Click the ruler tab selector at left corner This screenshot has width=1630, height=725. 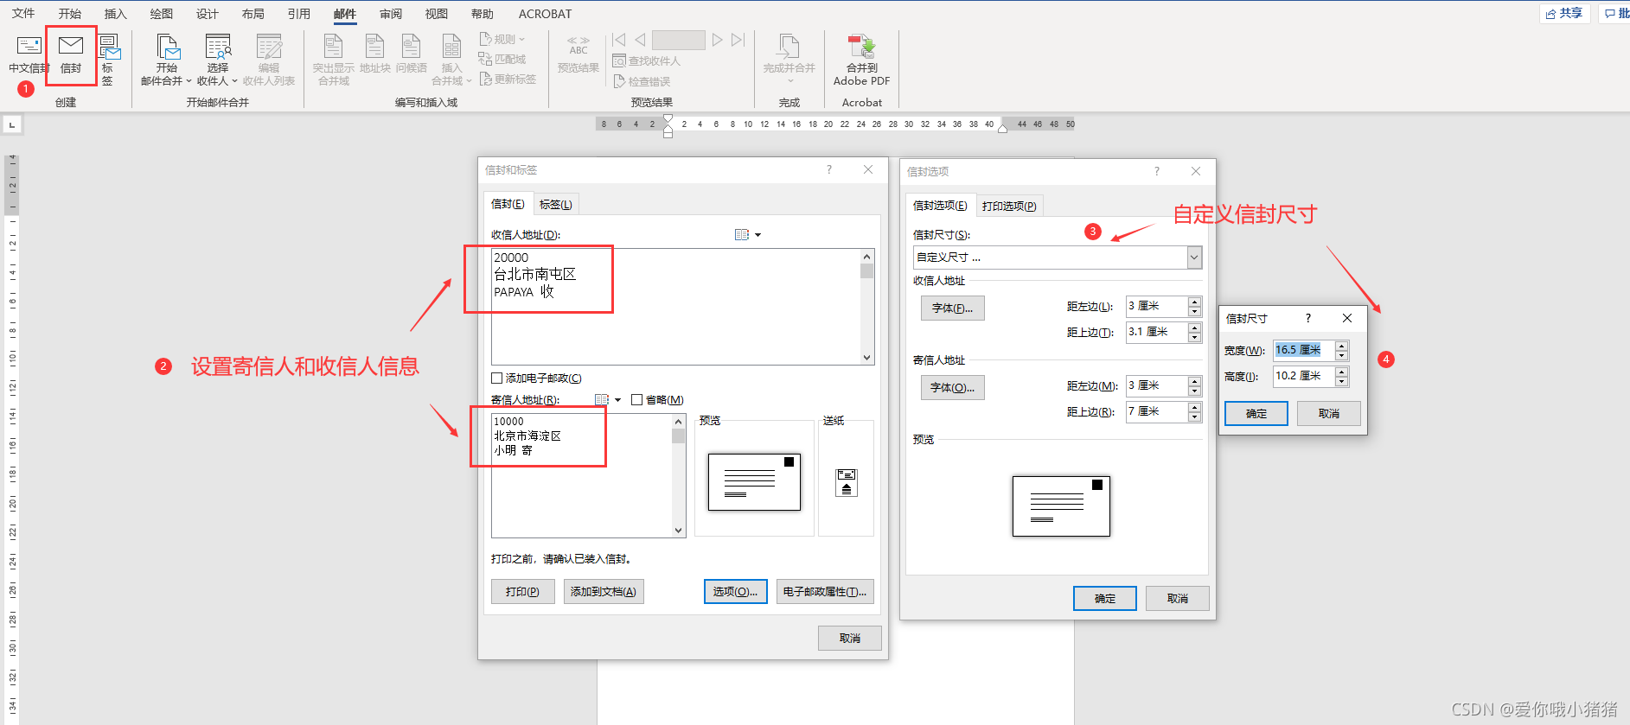[12, 125]
